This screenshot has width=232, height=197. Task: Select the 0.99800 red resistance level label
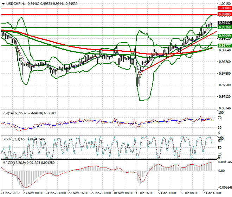[225, 14]
